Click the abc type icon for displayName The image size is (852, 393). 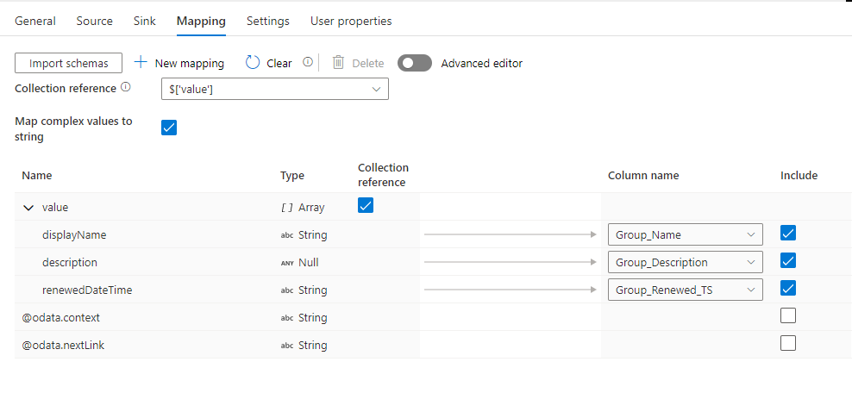287,235
